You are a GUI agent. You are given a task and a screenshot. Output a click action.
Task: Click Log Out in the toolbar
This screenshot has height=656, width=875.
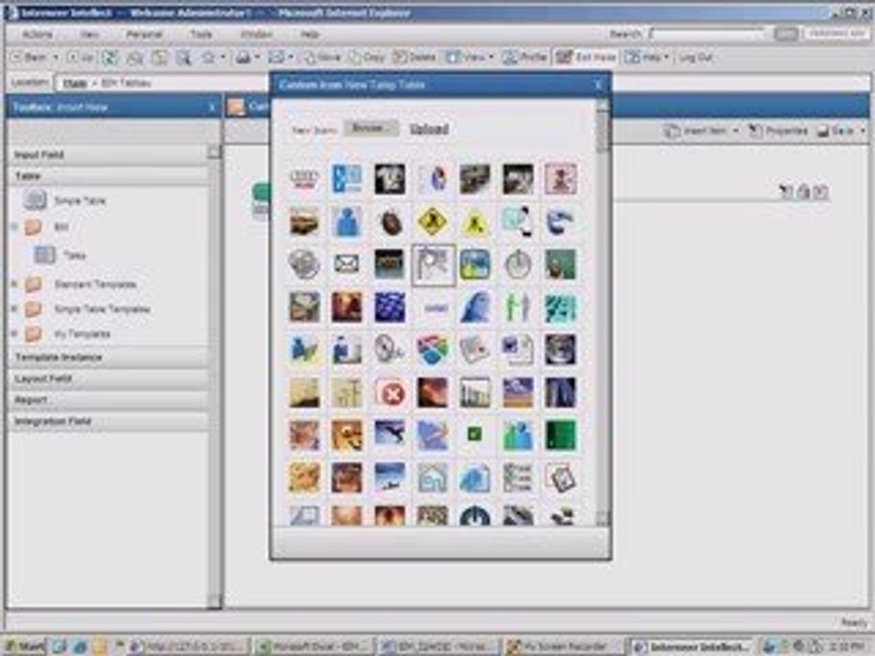695,56
